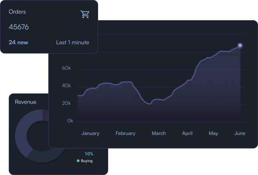Viewport: 258px width, 175px height.
Task: Click March on the month axis
Action: tap(159, 133)
